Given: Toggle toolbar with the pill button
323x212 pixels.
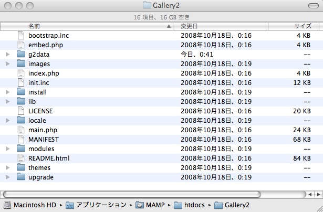Looking at the screenshot, I should pos(314,6).
